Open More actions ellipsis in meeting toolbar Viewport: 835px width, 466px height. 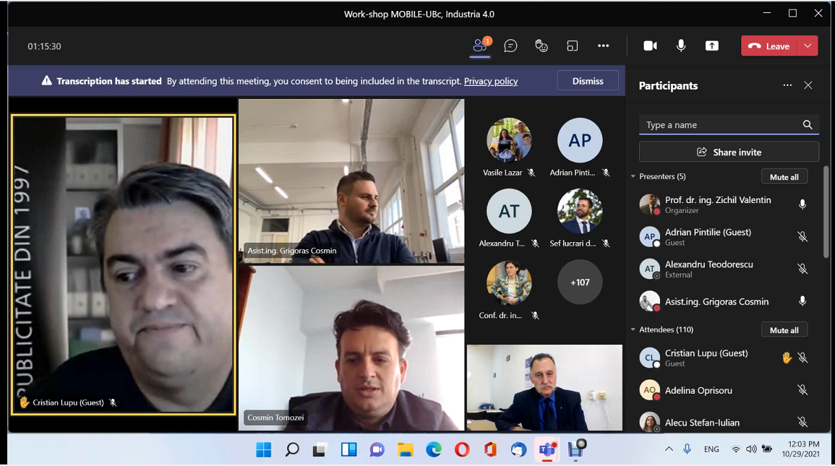point(603,46)
